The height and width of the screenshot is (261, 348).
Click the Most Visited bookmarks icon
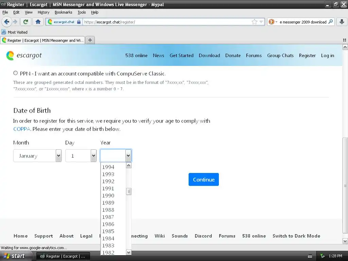point(3,32)
